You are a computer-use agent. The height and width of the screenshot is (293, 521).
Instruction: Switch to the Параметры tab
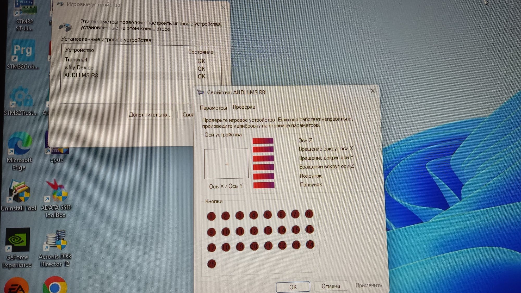213,108
